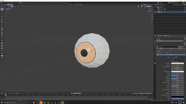The height and width of the screenshot is (104, 186).
Task: Select the Cursor tool
Action: pos(2,12)
